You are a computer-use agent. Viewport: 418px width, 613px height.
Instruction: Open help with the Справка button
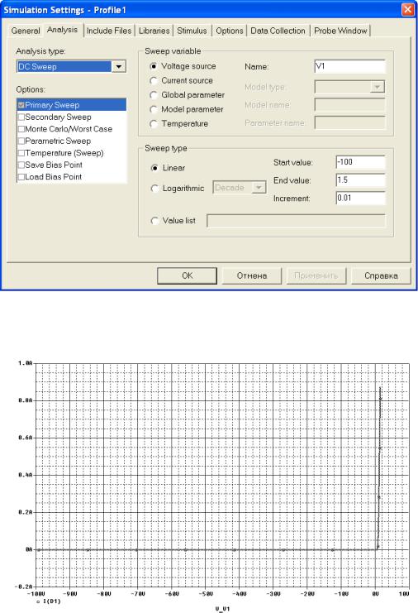click(381, 275)
